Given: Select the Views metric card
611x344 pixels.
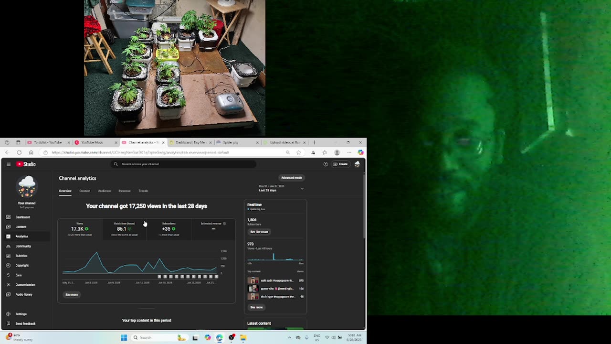Looking at the screenshot, I should coord(80,229).
